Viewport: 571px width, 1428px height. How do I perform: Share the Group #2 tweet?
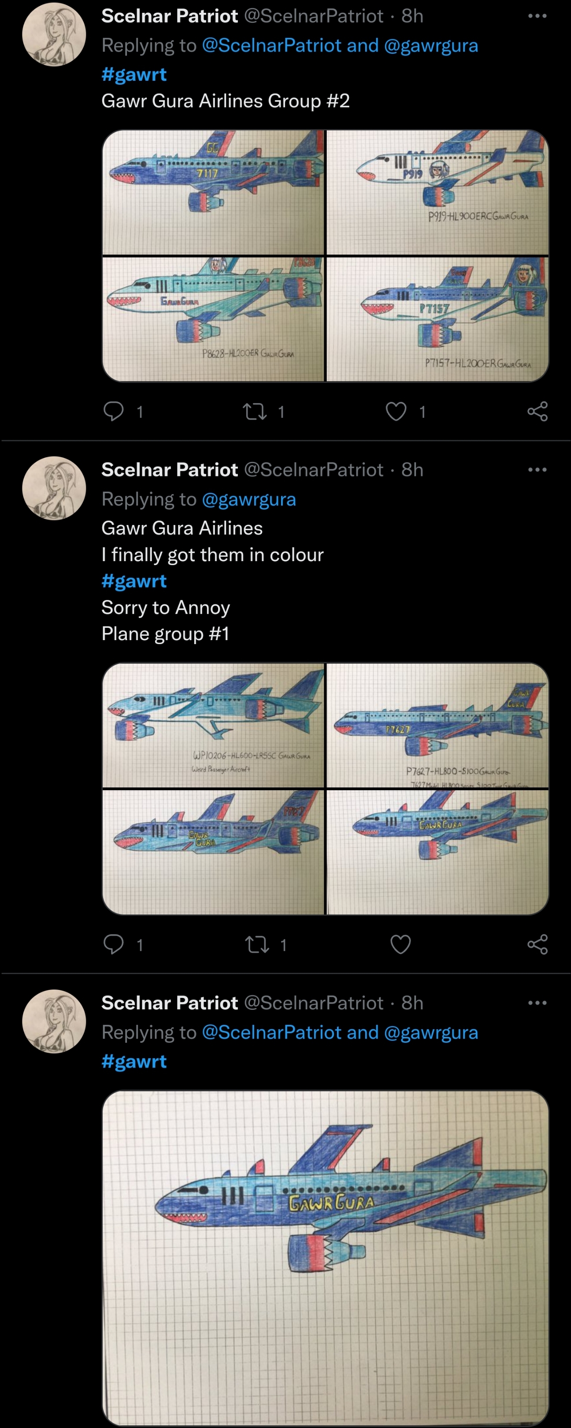(537, 411)
